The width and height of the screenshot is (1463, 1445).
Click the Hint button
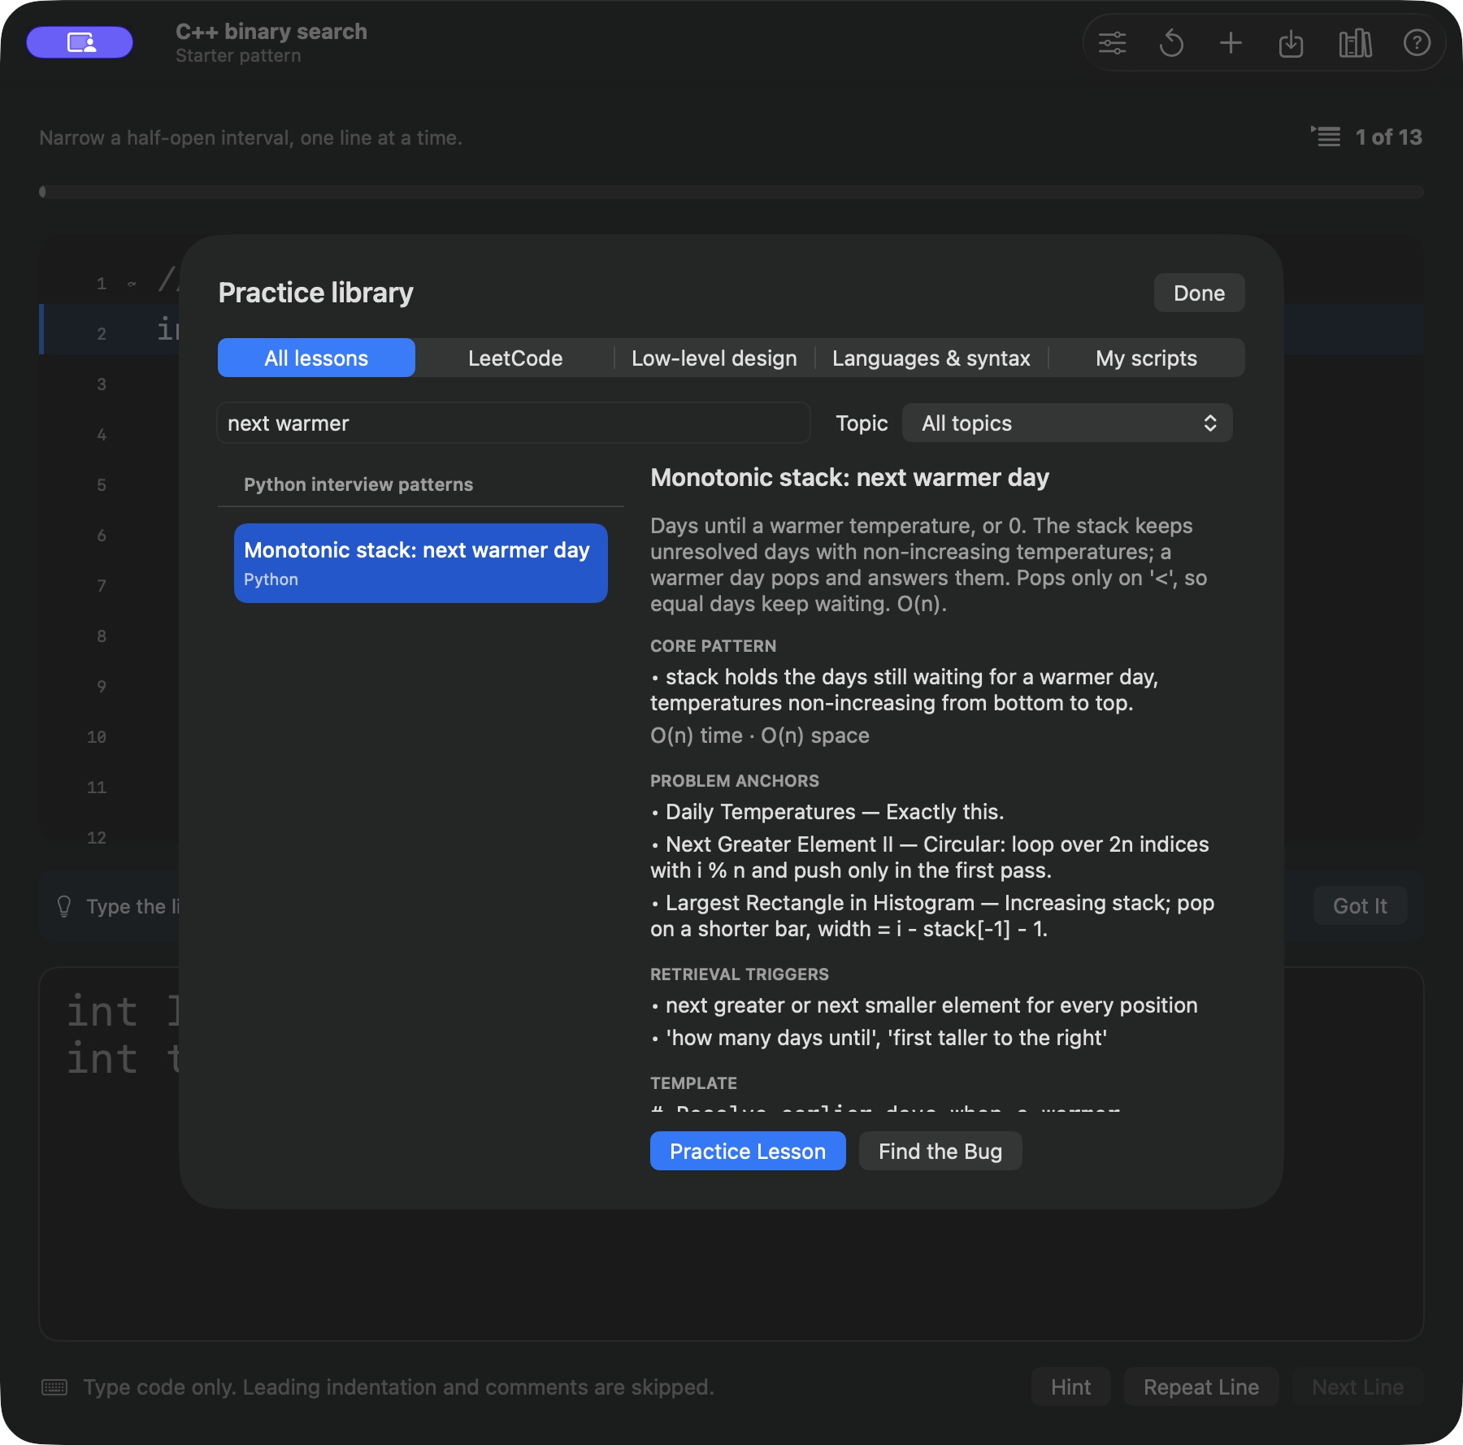tap(1070, 1386)
